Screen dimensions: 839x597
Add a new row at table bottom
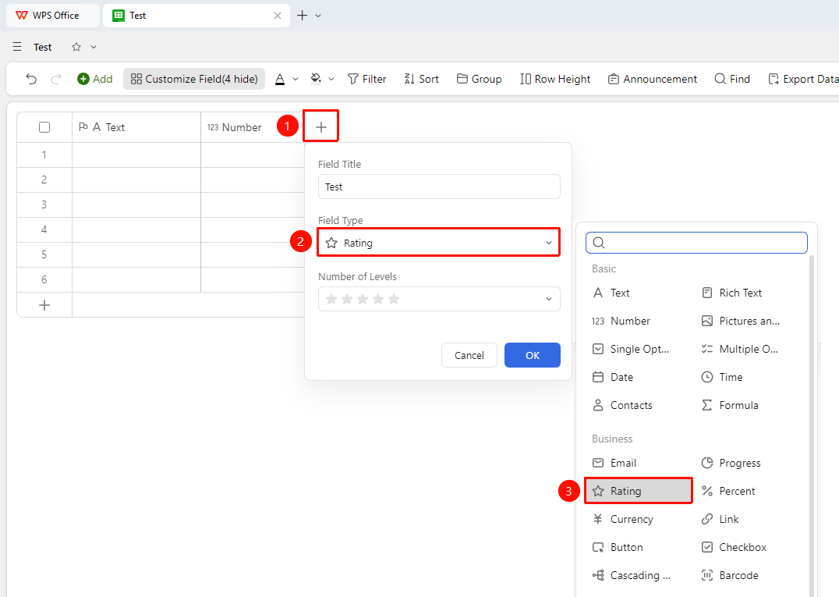pyautogui.click(x=44, y=305)
